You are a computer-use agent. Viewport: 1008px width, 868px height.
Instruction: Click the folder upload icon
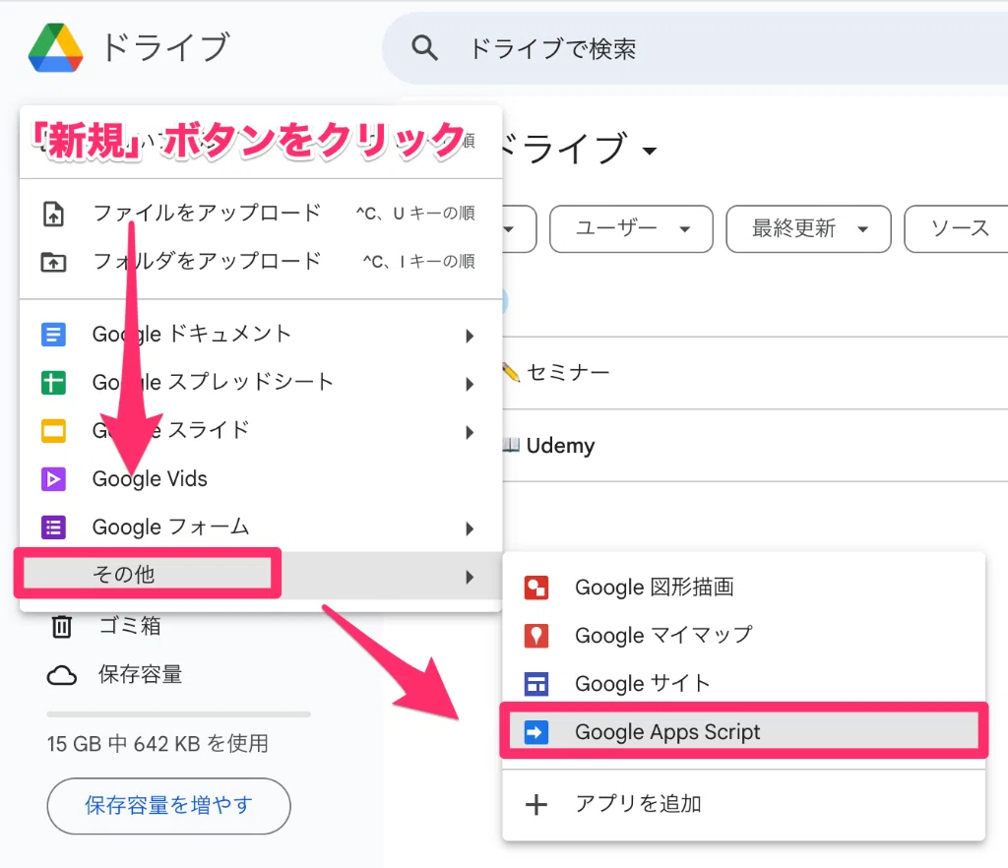pyautogui.click(x=53, y=262)
